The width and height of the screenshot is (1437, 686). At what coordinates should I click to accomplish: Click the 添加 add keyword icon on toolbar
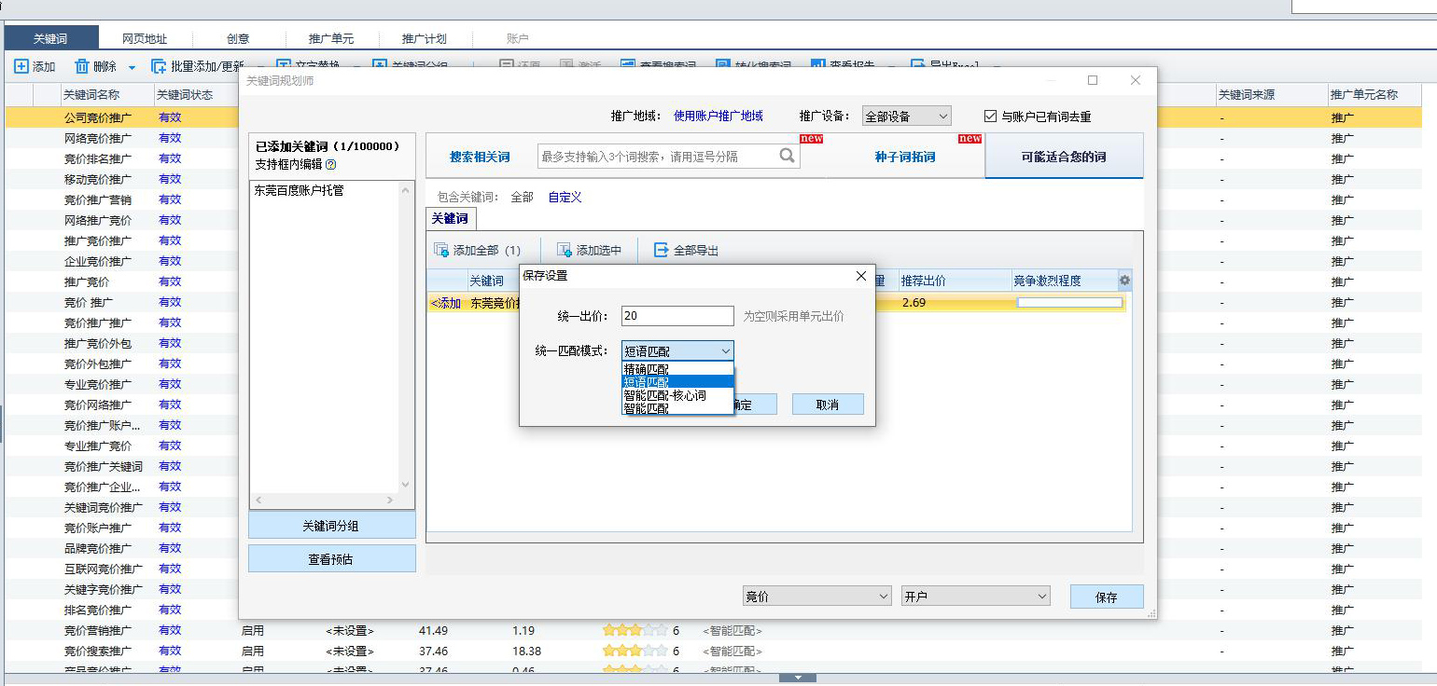(x=21, y=66)
